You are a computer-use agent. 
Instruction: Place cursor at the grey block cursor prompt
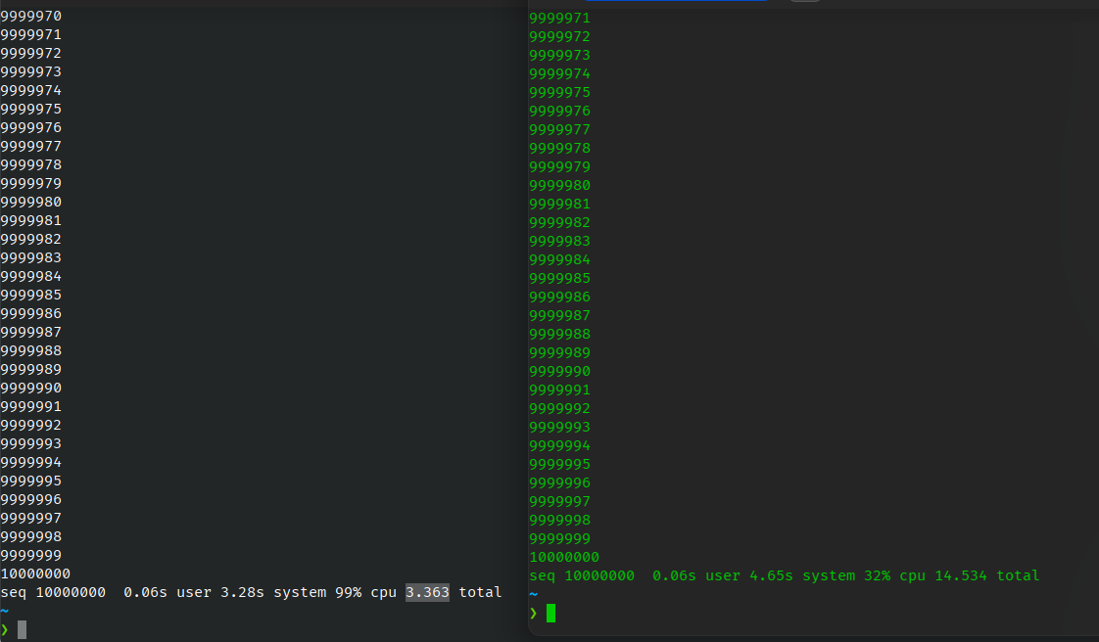[x=22, y=629]
